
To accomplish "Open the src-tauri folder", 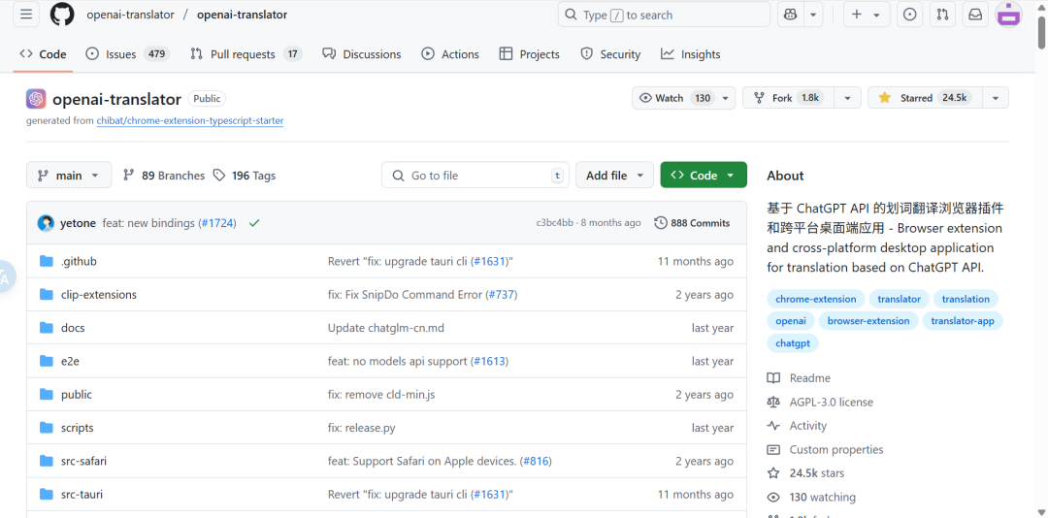I will pyautogui.click(x=82, y=495).
